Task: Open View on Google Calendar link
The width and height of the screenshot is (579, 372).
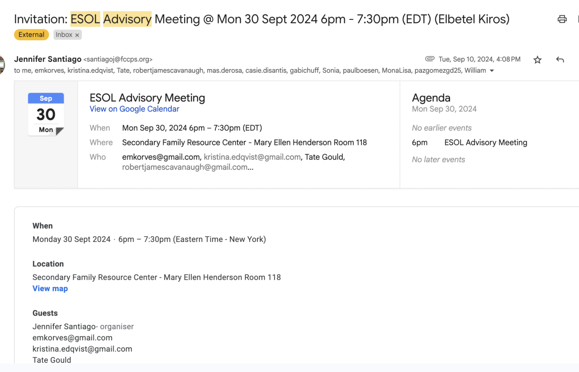Action: (134, 109)
